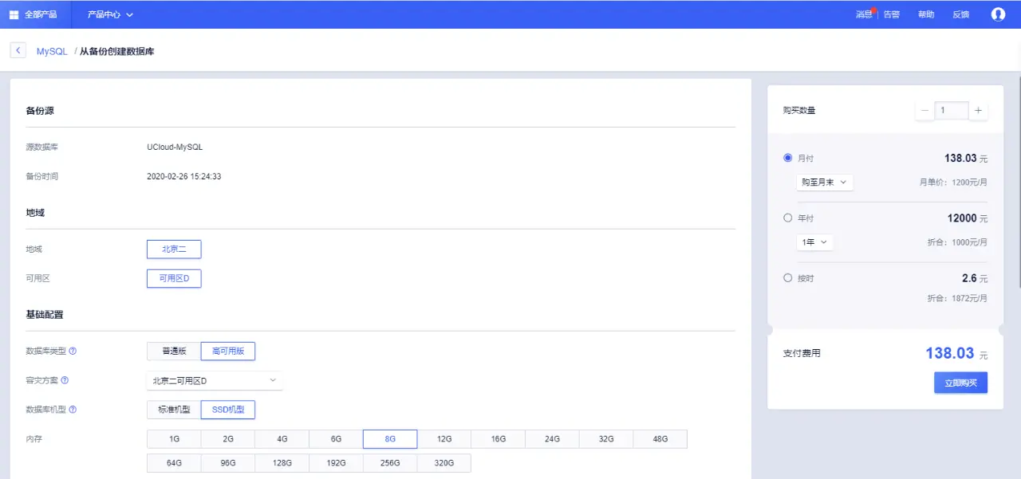Select 8G memory option
Screen dimensions: 1021x479
390,440
